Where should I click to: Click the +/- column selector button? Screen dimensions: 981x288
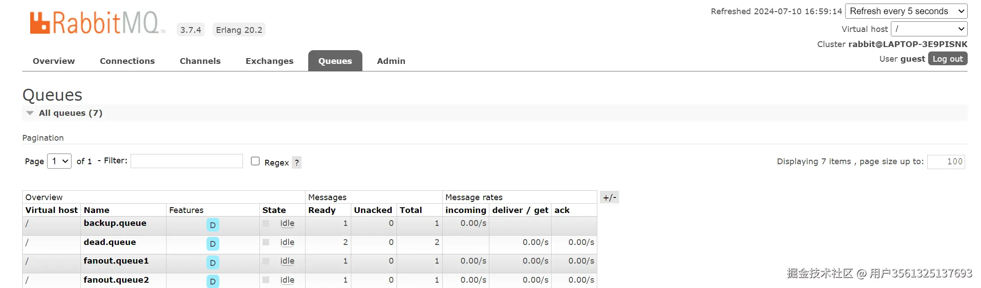coord(609,197)
